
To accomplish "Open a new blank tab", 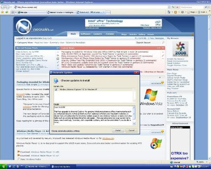I will (108, 12).
